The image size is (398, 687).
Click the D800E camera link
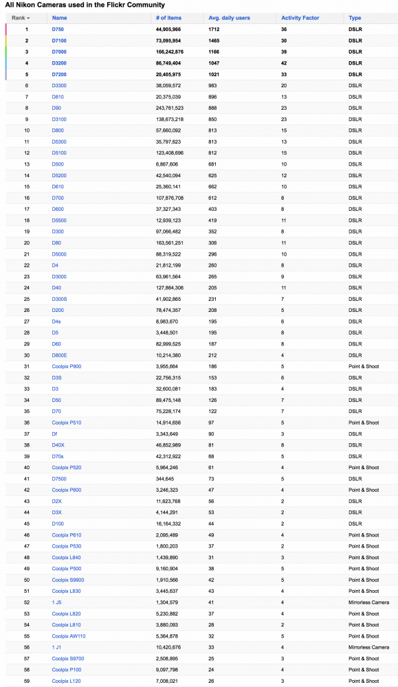[x=60, y=355]
